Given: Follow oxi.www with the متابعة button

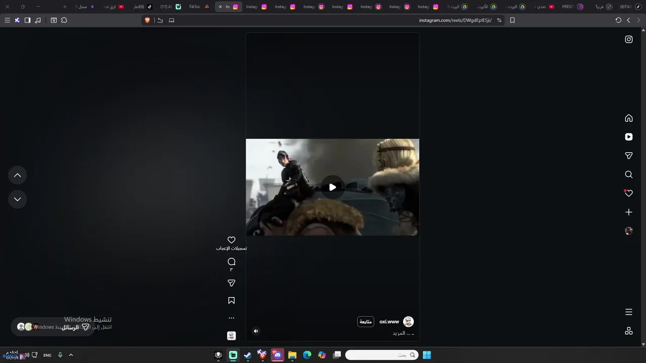Looking at the screenshot, I should tap(365, 322).
